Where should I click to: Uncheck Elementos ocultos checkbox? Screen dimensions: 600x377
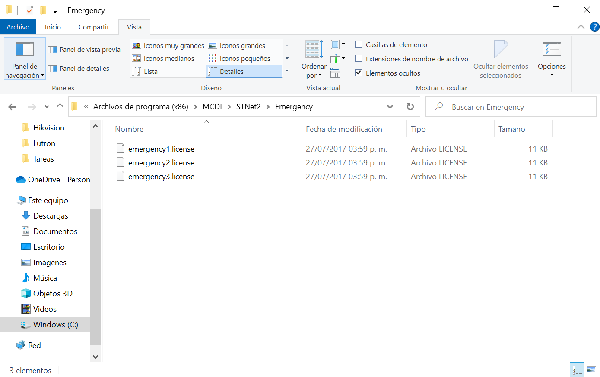point(359,73)
